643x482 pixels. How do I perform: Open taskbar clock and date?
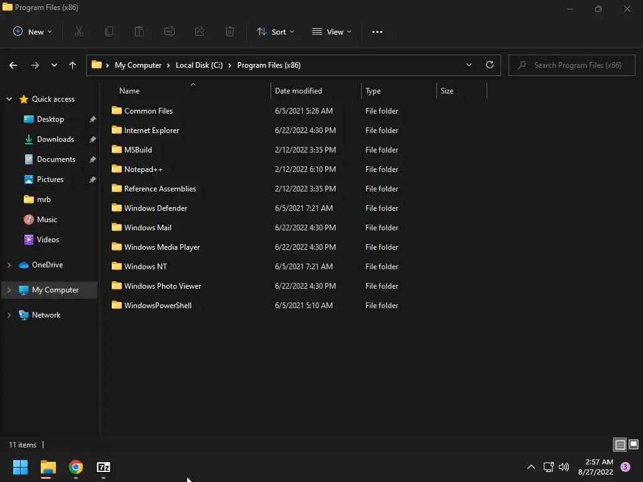(x=595, y=467)
